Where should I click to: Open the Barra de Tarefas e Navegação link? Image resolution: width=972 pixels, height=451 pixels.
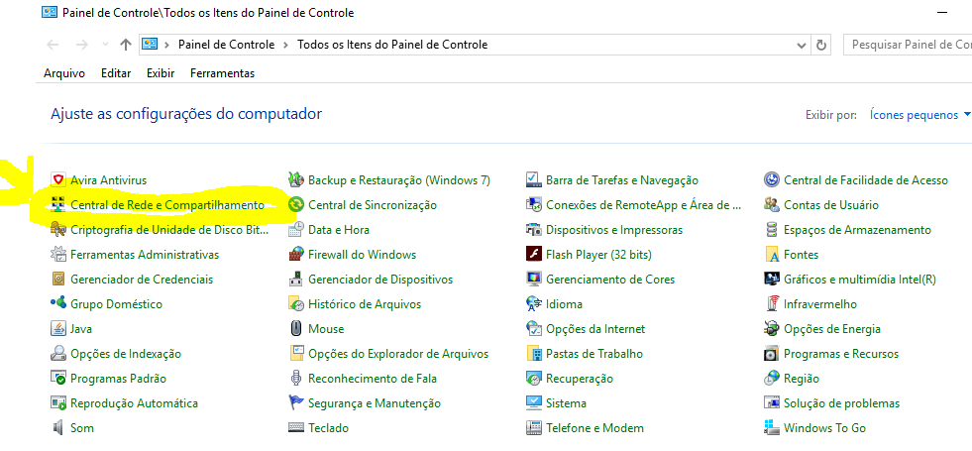tap(622, 179)
